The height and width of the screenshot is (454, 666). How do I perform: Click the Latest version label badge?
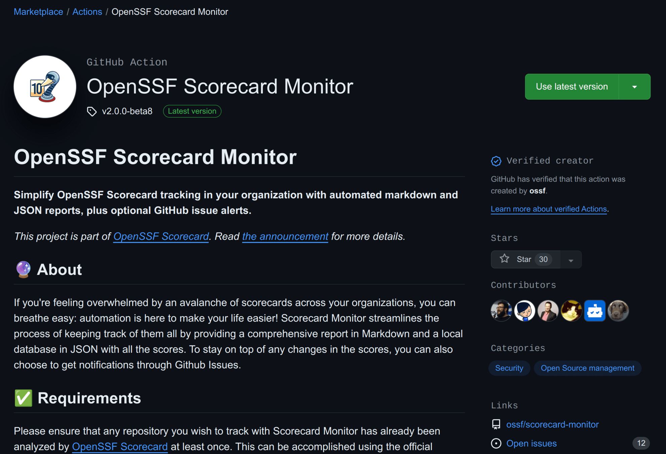coord(192,111)
